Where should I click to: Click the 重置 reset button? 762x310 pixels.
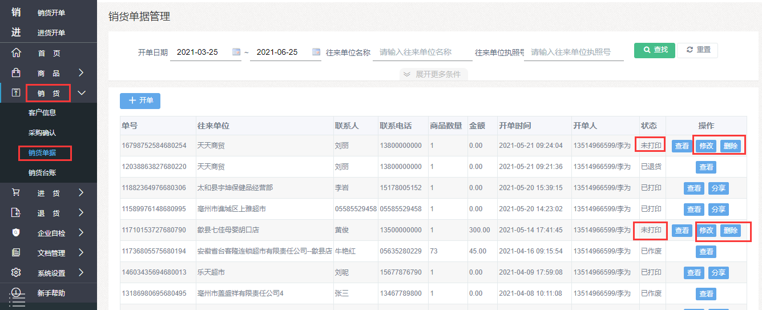click(x=698, y=50)
